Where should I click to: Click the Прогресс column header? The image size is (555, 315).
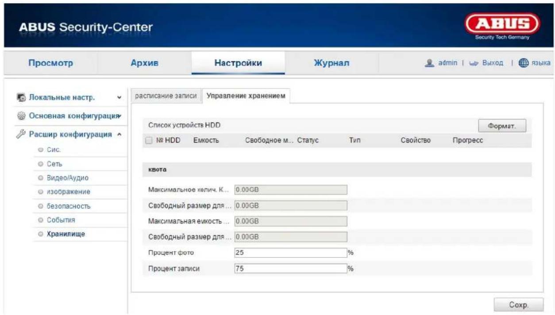point(467,141)
